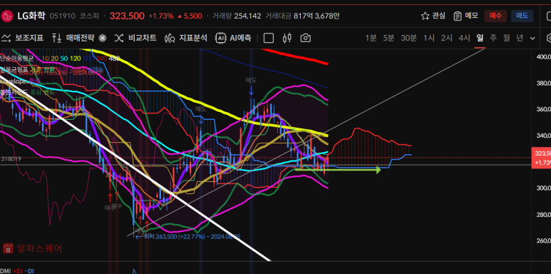The image size is (551, 274).
Task: Open 매매전략 trading strategy
Action: pos(73,38)
